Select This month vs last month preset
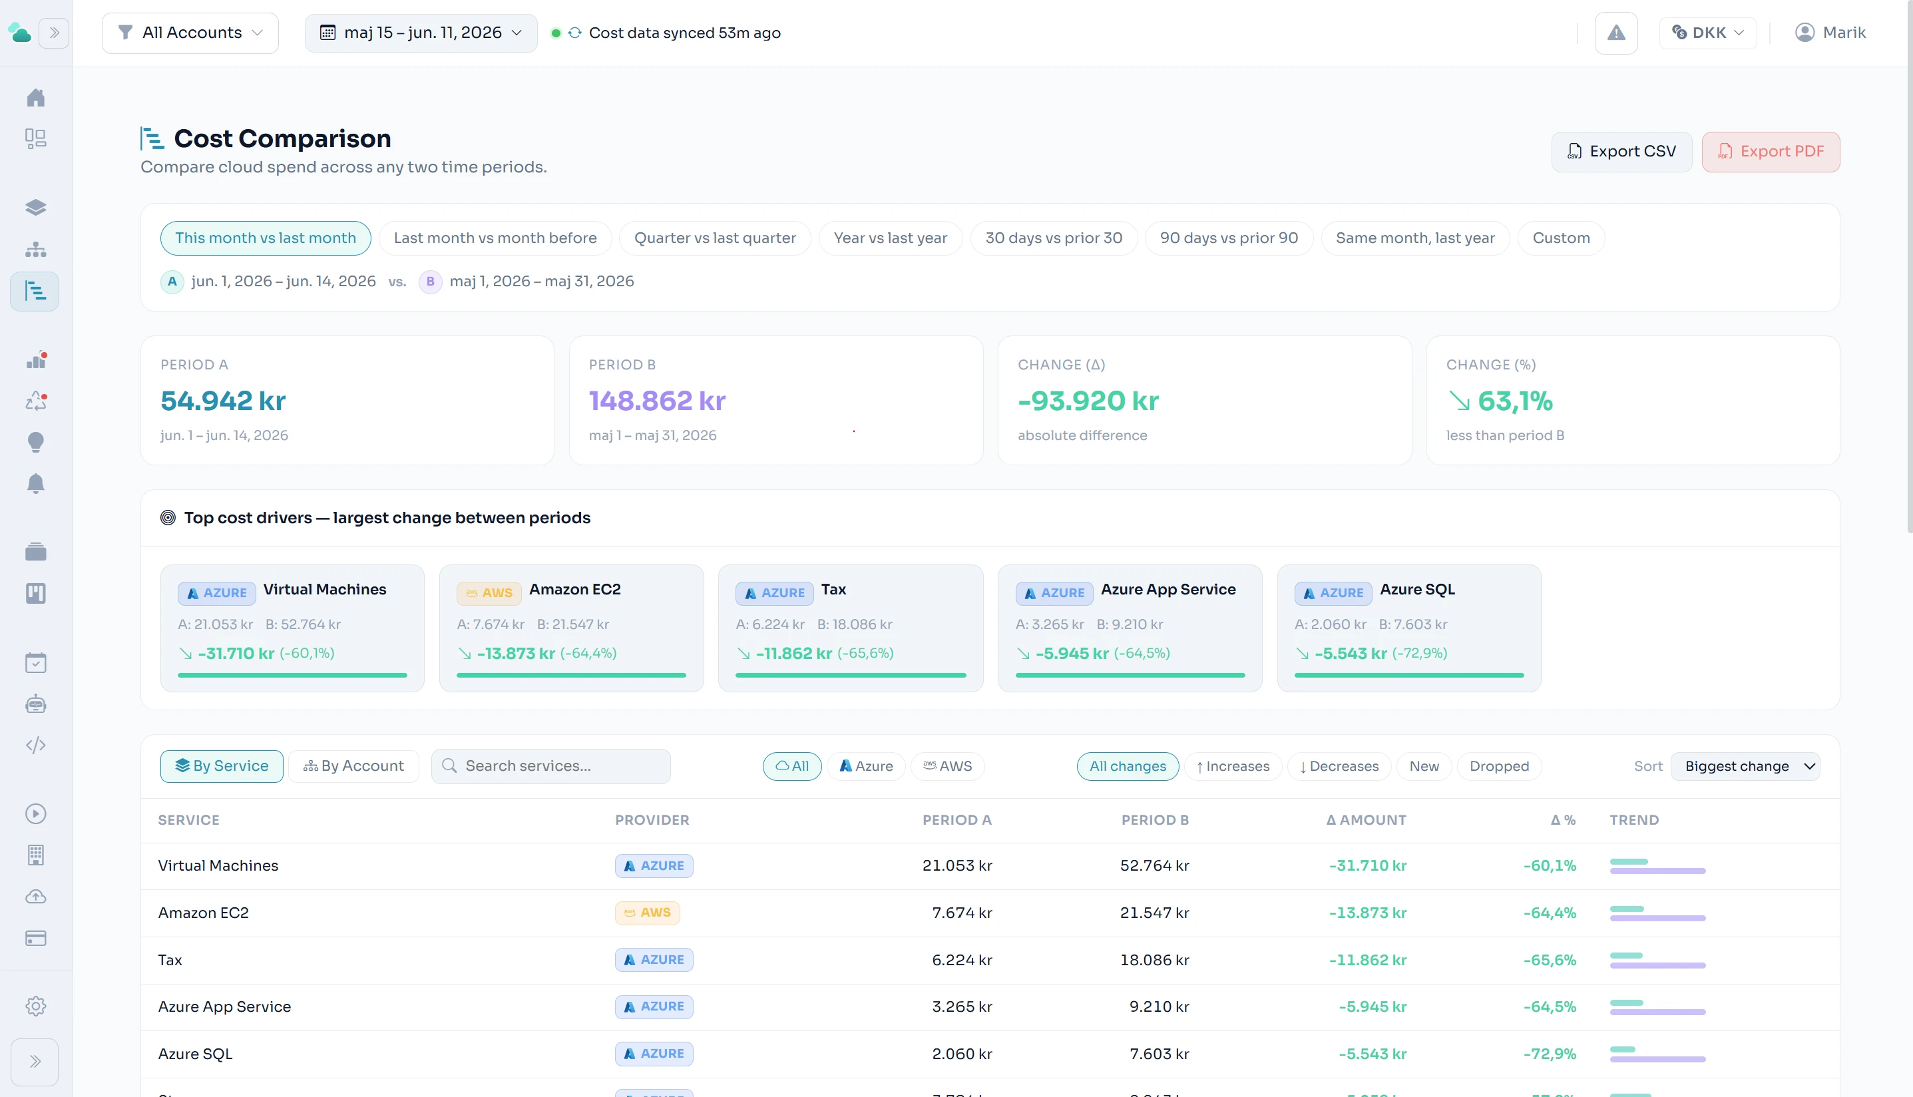This screenshot has width=1913, height=1097. pos(266,238)
